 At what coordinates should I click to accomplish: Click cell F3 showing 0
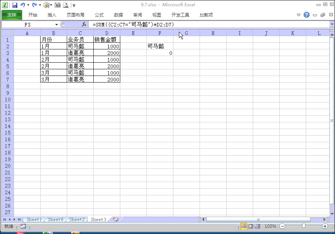[160, 53]
